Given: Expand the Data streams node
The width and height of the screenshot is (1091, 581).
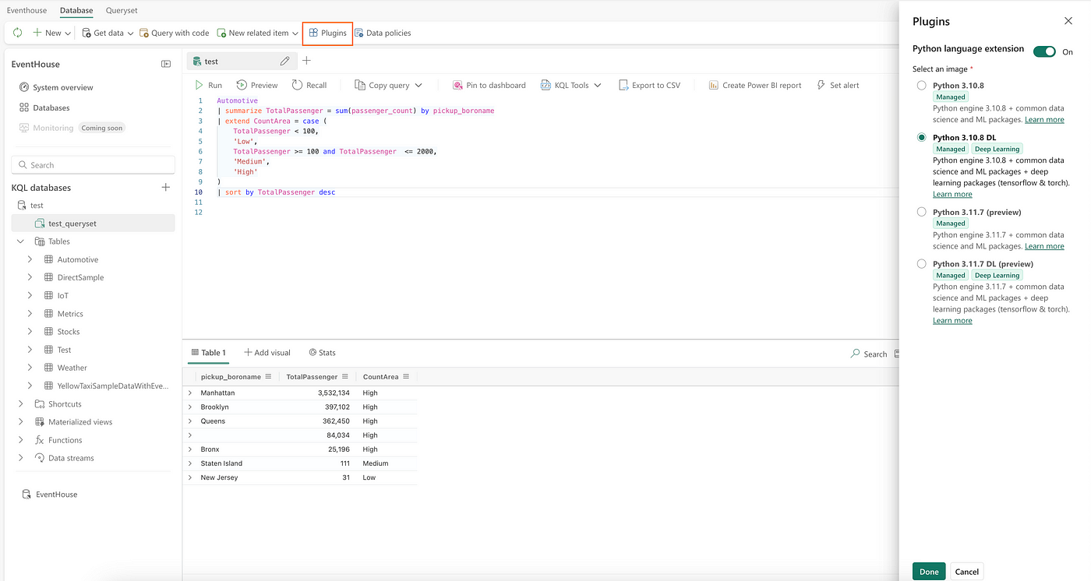Looking at the screenshot, I should [21, 458].
